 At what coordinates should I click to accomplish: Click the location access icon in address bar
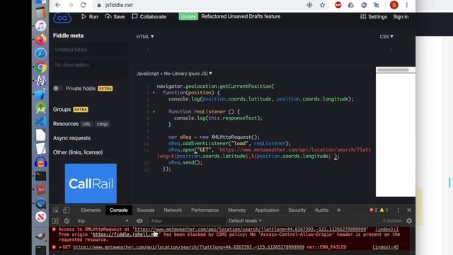coord(309,5)
